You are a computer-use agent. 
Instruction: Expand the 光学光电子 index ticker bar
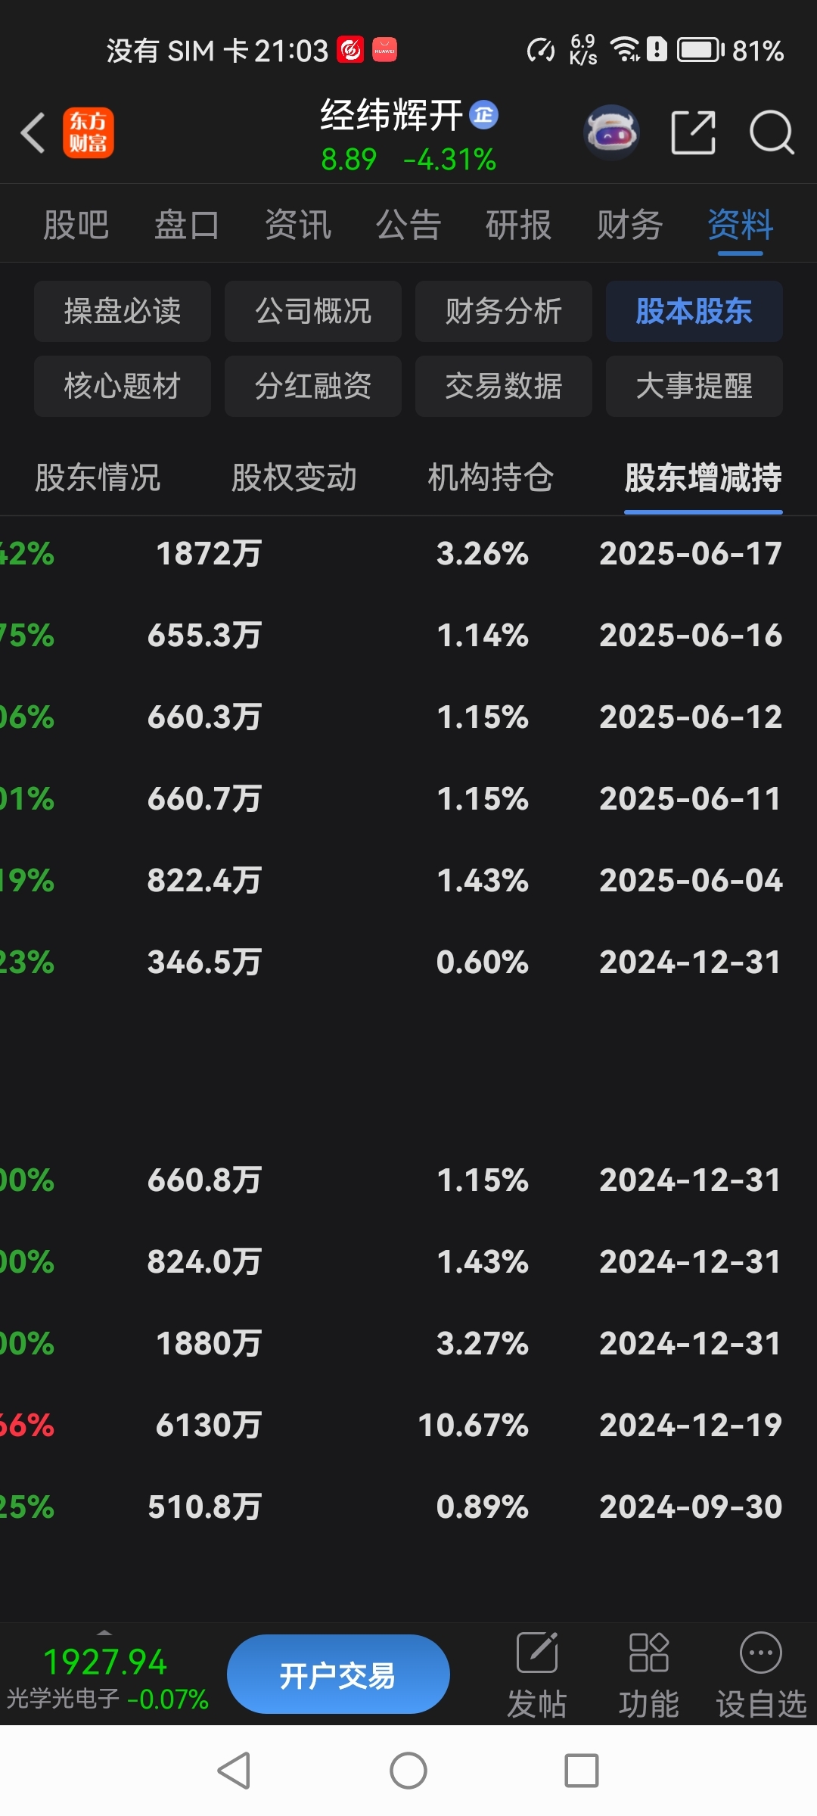click(106, 1675)
